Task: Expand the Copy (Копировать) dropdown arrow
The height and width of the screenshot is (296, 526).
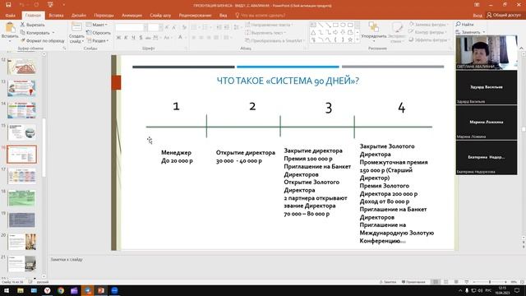Action: pyautogui.click(x=53, y=33)
